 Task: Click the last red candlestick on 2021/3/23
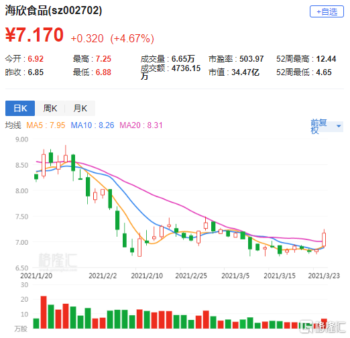coord(324,239)
